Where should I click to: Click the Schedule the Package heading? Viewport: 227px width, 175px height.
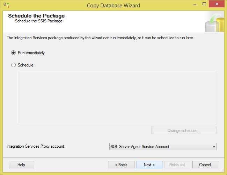36,16
